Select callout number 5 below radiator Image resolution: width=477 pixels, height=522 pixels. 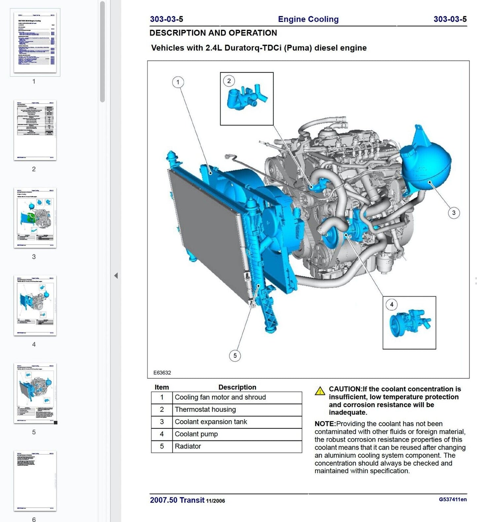click(x=235, y=356)
